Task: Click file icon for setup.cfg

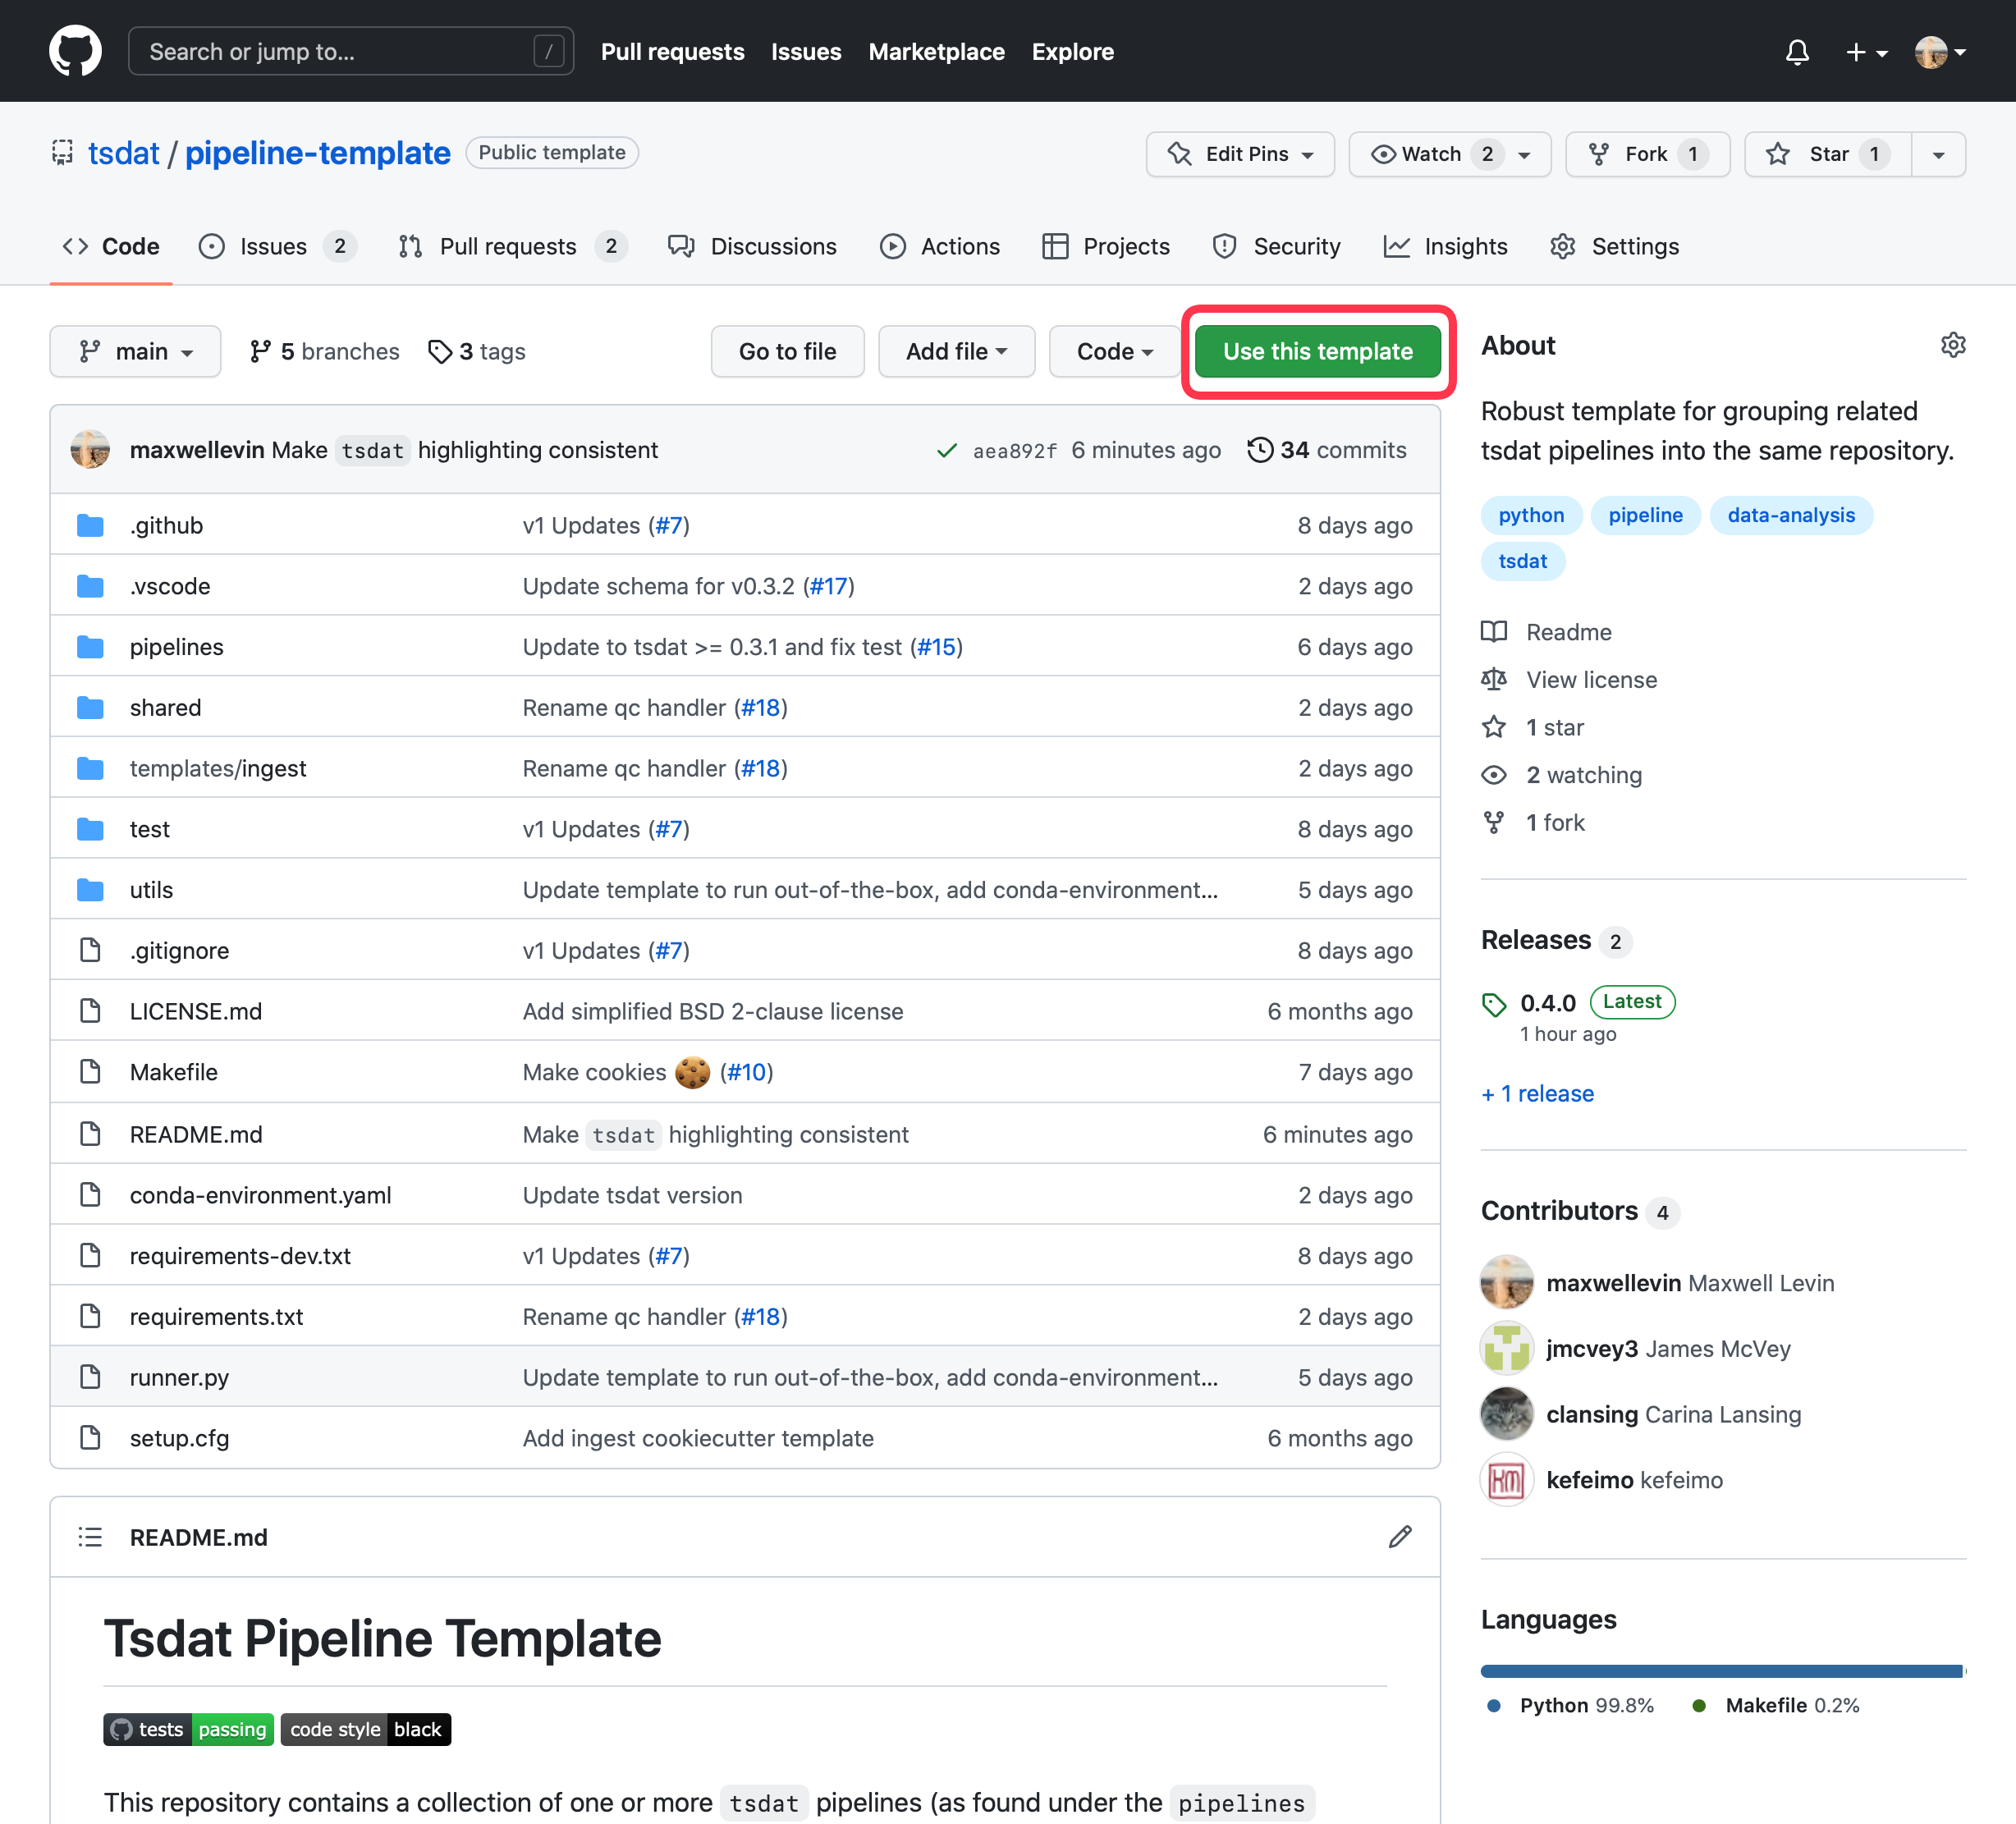Action: (90, 1438)
